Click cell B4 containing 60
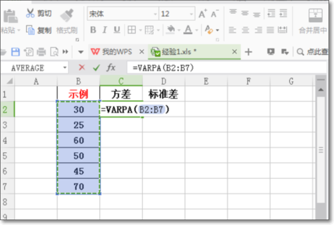 click(78, 140)
